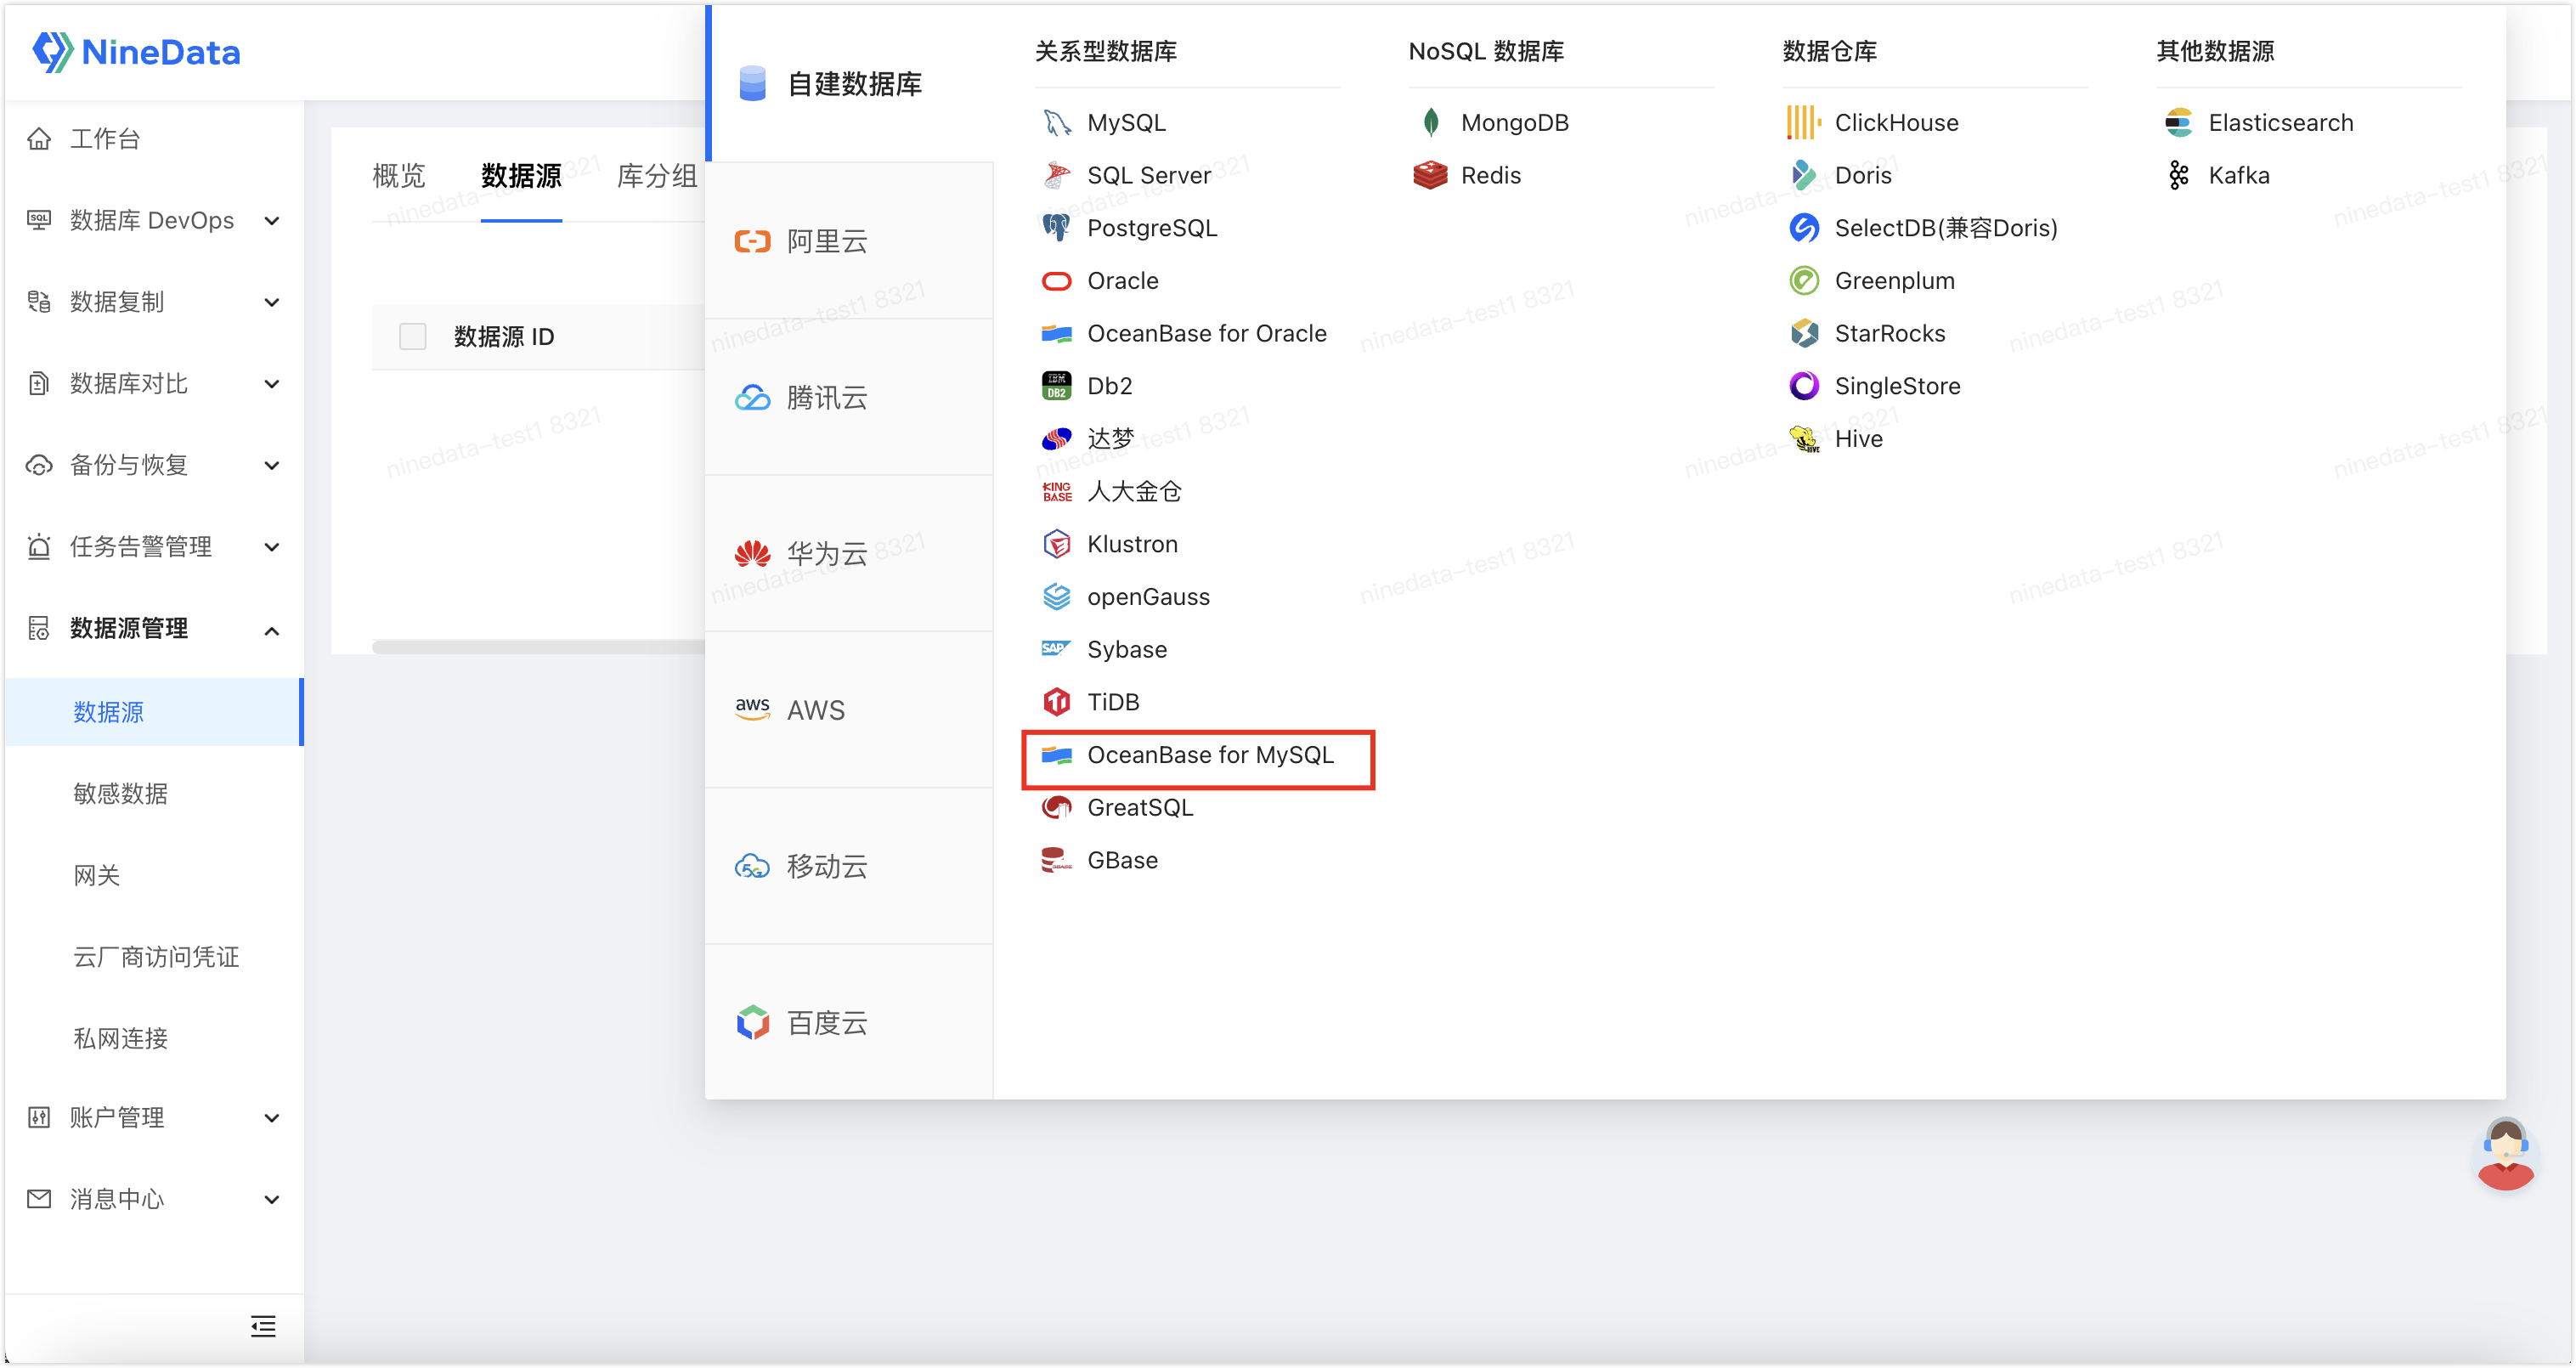Switch to the 数据源 tab
The width and height of the screenshot is (2576, 1368).
[521, 176]
